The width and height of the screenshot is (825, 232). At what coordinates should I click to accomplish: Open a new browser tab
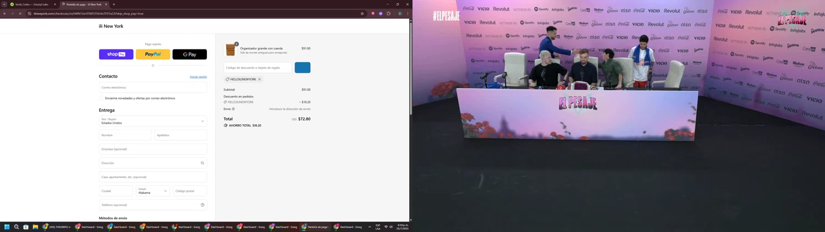[x=114, y=4]
